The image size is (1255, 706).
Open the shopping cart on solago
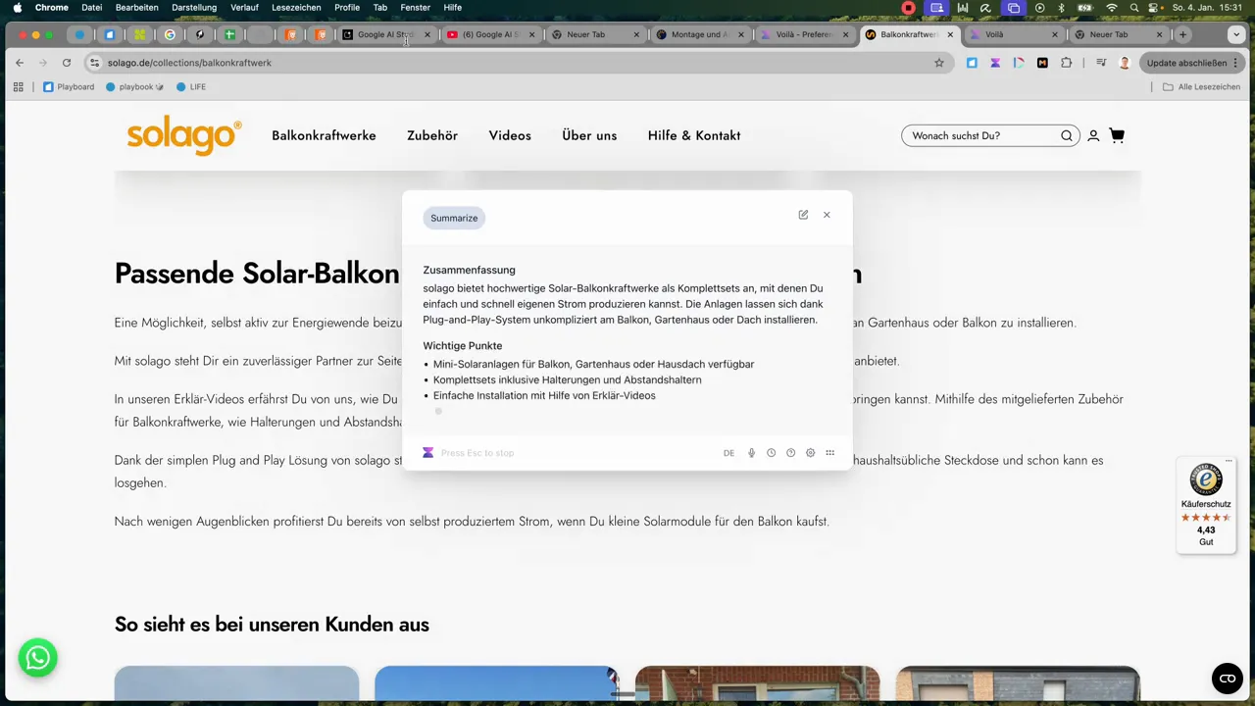(x=1117, y=135)
